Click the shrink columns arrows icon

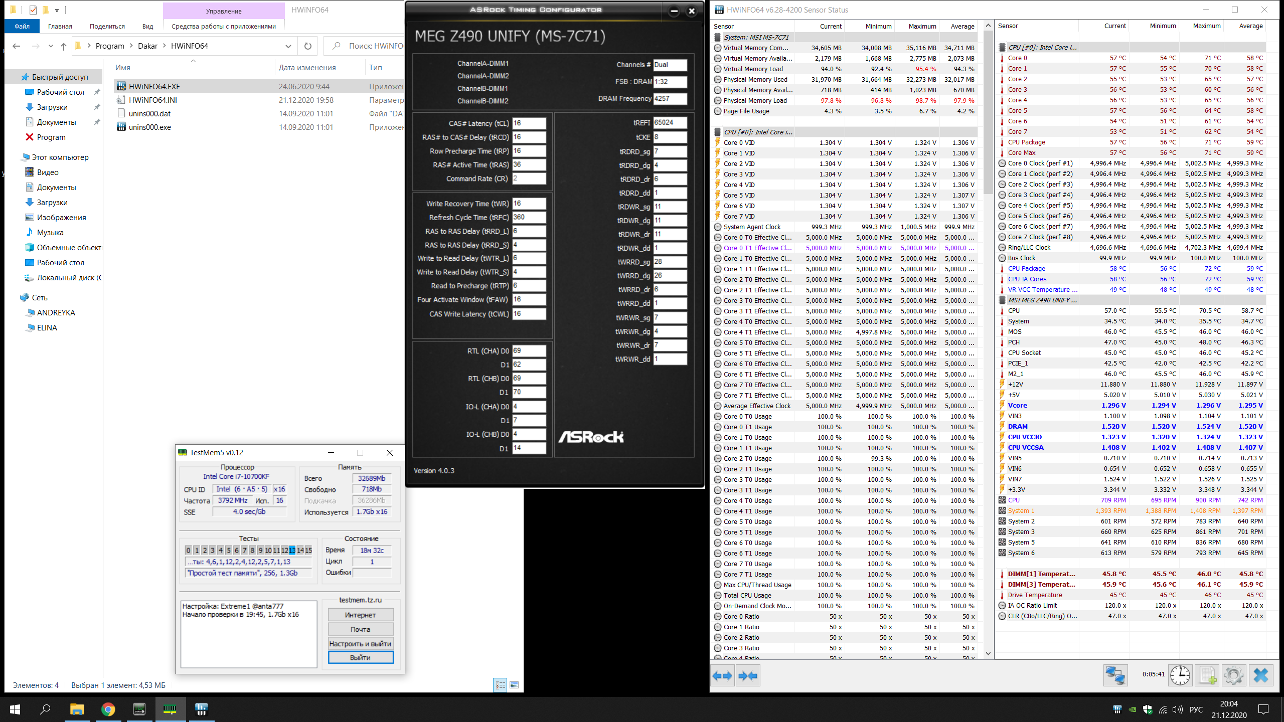click(x=748, y=676)
